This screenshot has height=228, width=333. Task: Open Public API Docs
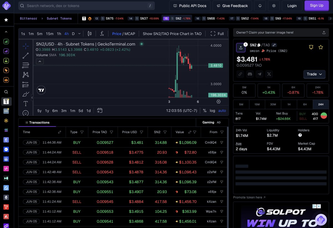click(x=190, y=6)
